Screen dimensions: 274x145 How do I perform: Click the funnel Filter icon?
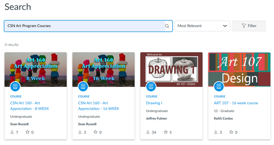click(244, 26)
